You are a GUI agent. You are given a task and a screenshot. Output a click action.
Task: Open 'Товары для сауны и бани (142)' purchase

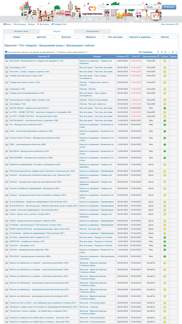click(x=25, y=83)
